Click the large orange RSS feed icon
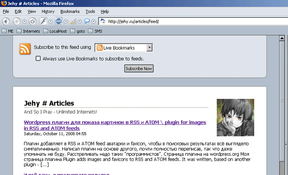The height and width of the screenshot is (175, 288). (x=25, y=49)
